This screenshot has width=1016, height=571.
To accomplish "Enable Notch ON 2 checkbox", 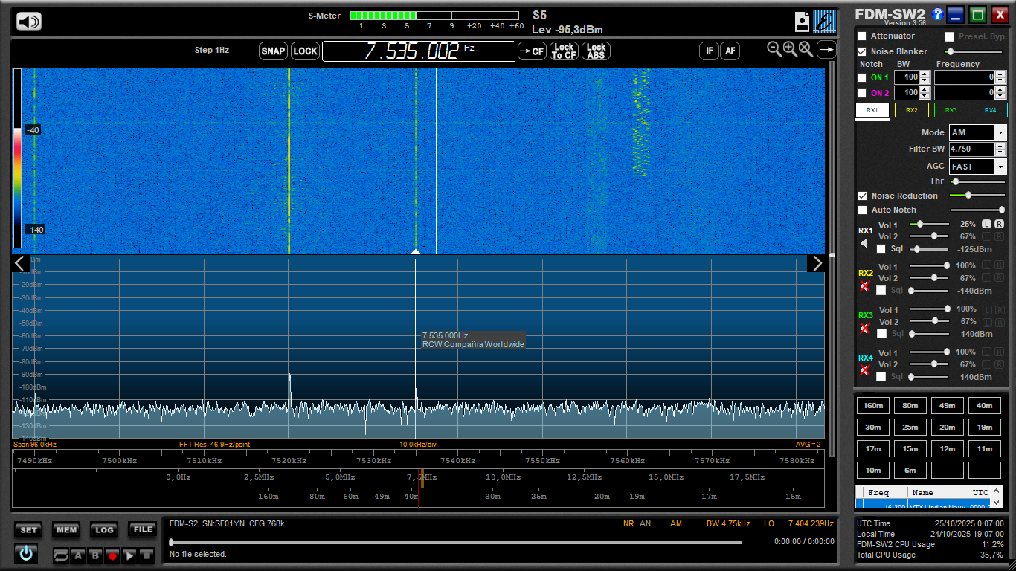I will click(862, 93).
